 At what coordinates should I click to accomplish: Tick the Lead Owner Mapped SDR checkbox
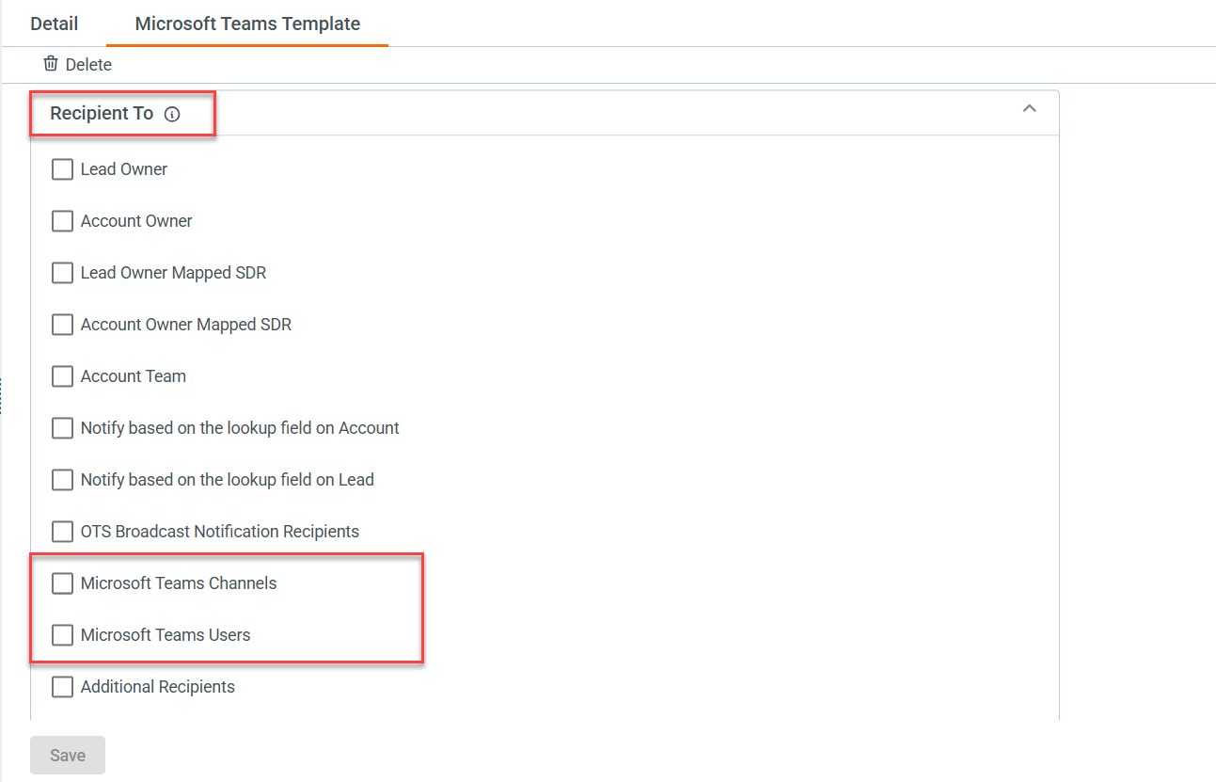pyautogui.click(x=62, y=273)
